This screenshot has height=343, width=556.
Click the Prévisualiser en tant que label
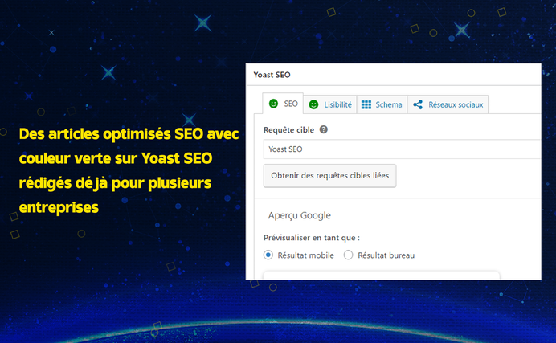[x=312, y=238]
